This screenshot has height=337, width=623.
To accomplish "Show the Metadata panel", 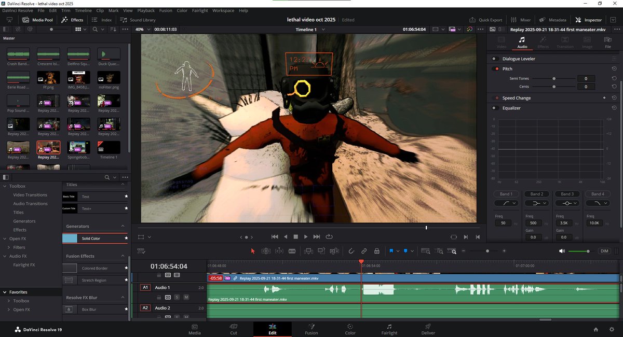I will coord(553,20).
